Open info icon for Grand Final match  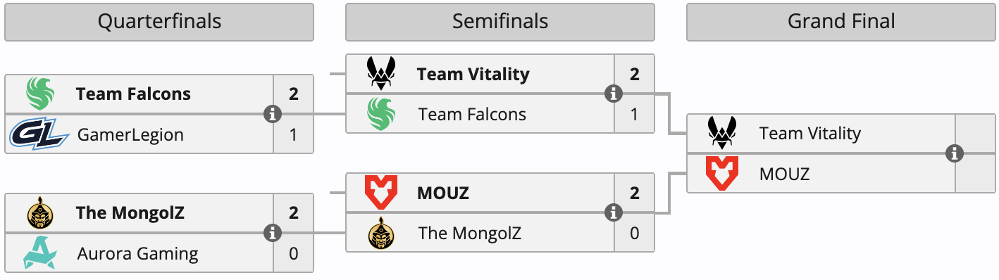(955, 153)
